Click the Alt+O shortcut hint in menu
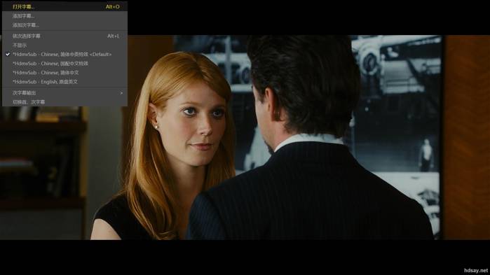Image resolution: width=490 pixels, height=275 pixels. point(112,6)
